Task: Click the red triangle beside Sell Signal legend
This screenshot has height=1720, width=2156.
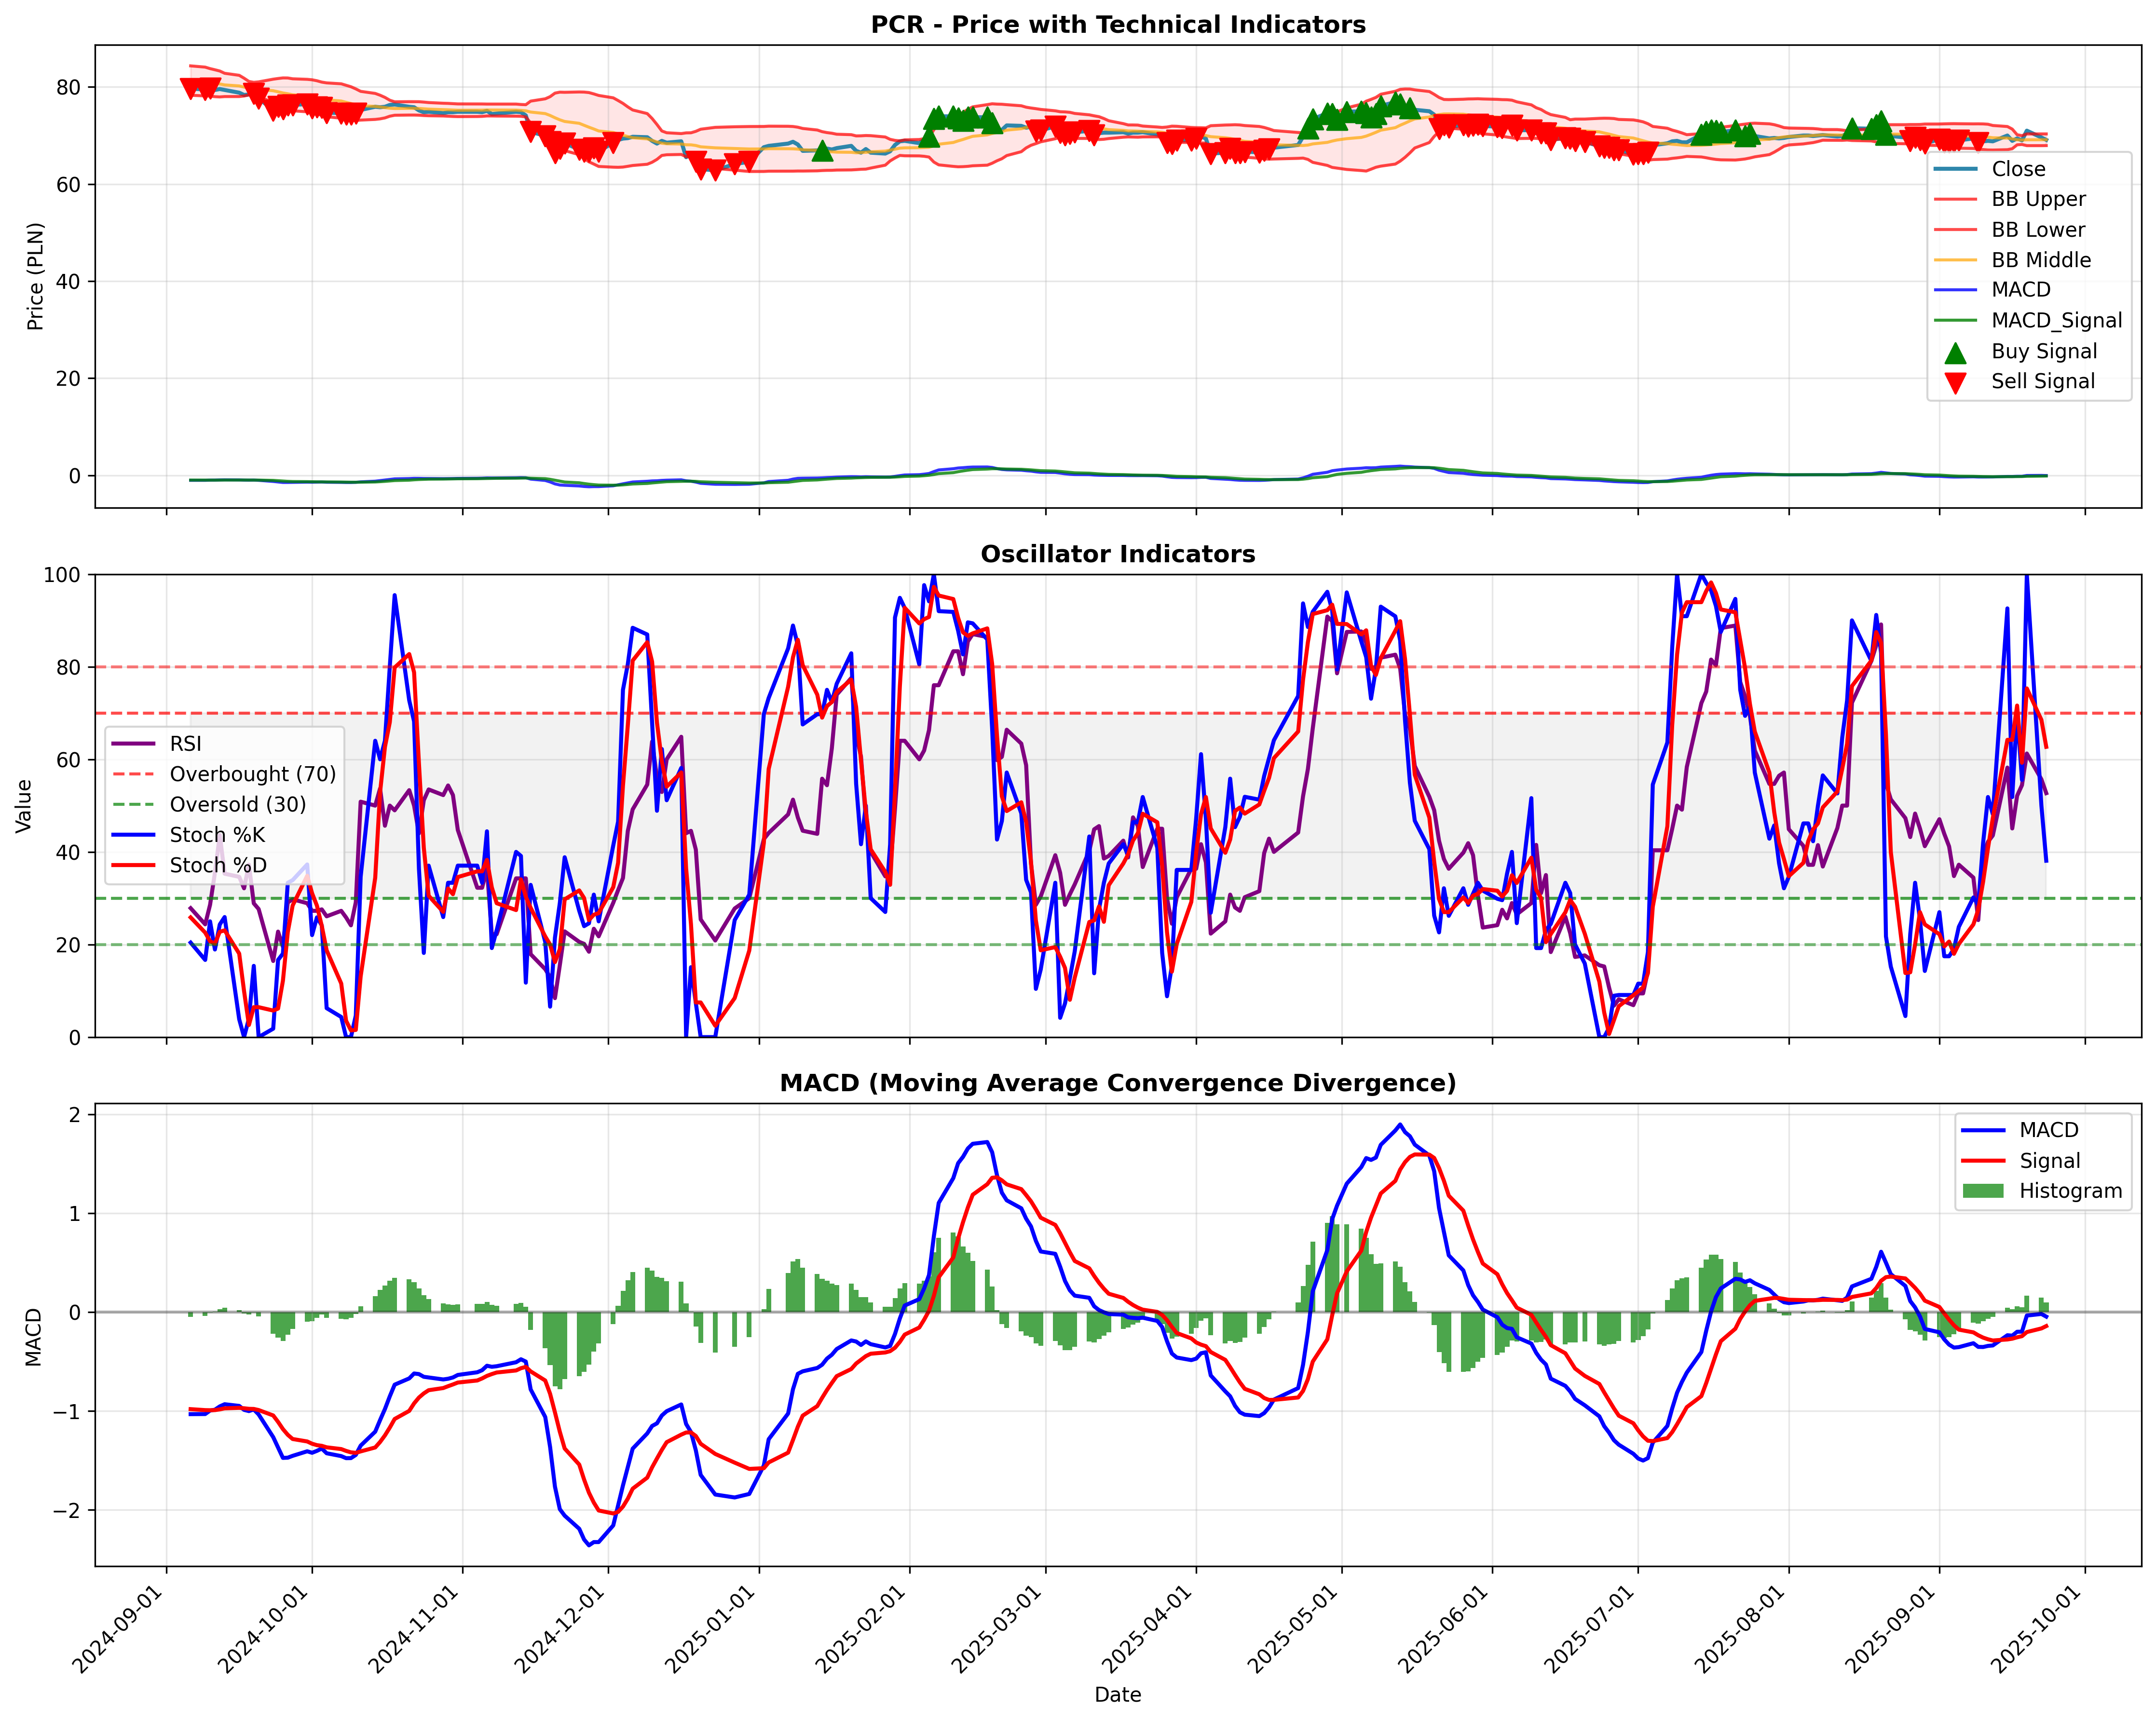Action: click(1955, 382)
